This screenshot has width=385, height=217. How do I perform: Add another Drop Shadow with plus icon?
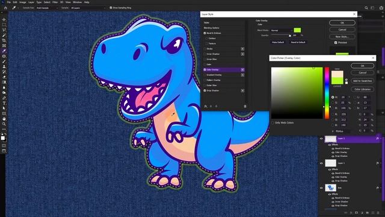pos(242,90)
